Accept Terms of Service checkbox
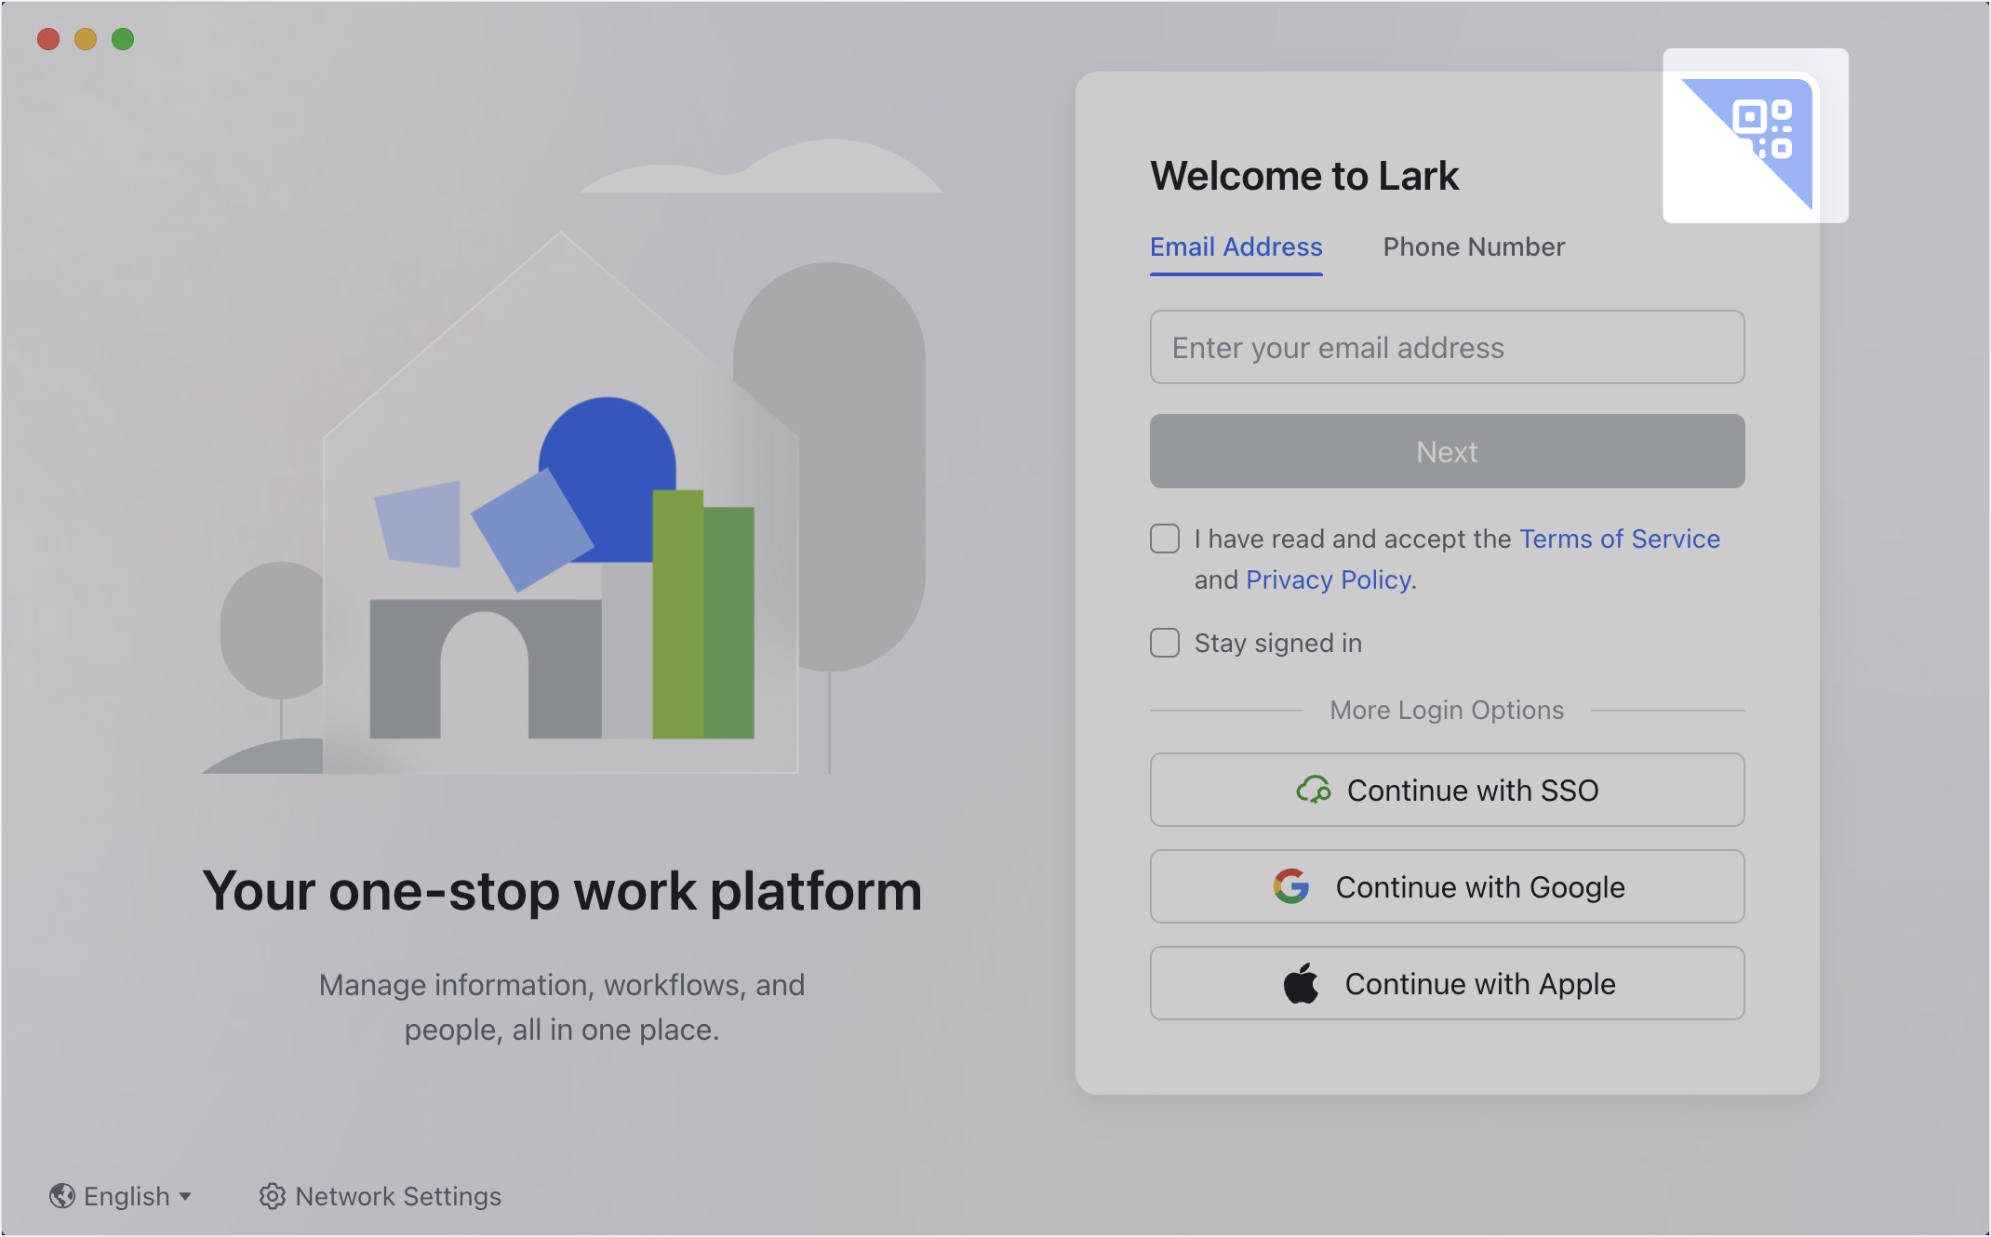The image size is (1991, 1237). pos(1165,539)
